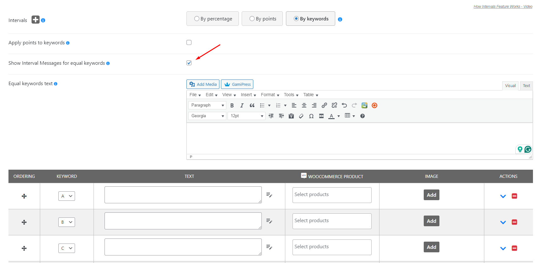The image size is (543, 263).
Task: Insert or edit link
Action: pyautogui.click(x=324, y=106)
